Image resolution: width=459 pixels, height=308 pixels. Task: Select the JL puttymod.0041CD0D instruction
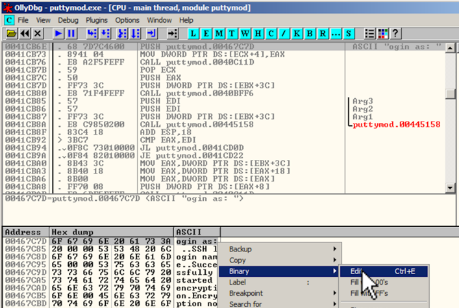click(x=192, y=148)
